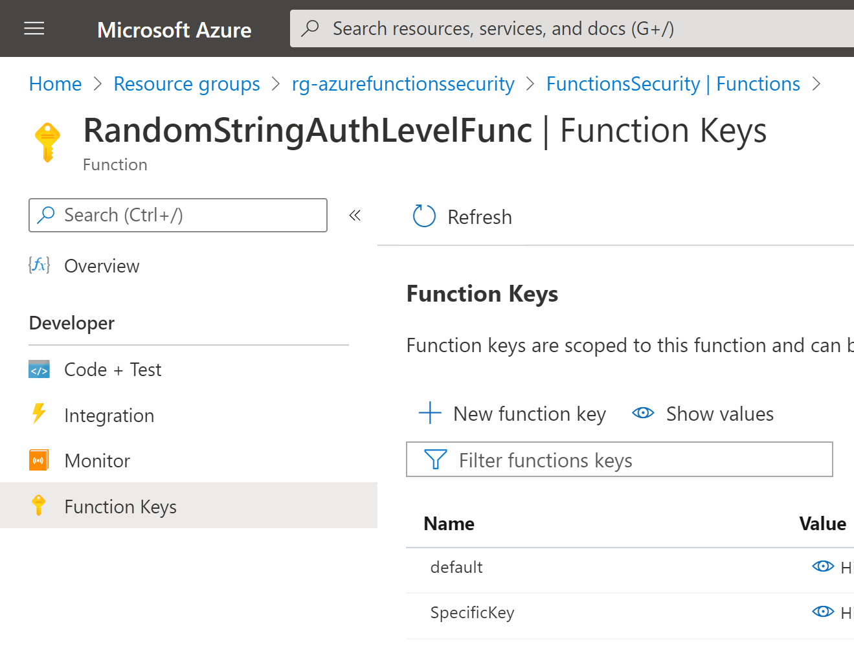Viewport: 854px width, 646px height.
Task: Click the Overview fx icon
Action: pyautogui.click(x=39, y=265)
